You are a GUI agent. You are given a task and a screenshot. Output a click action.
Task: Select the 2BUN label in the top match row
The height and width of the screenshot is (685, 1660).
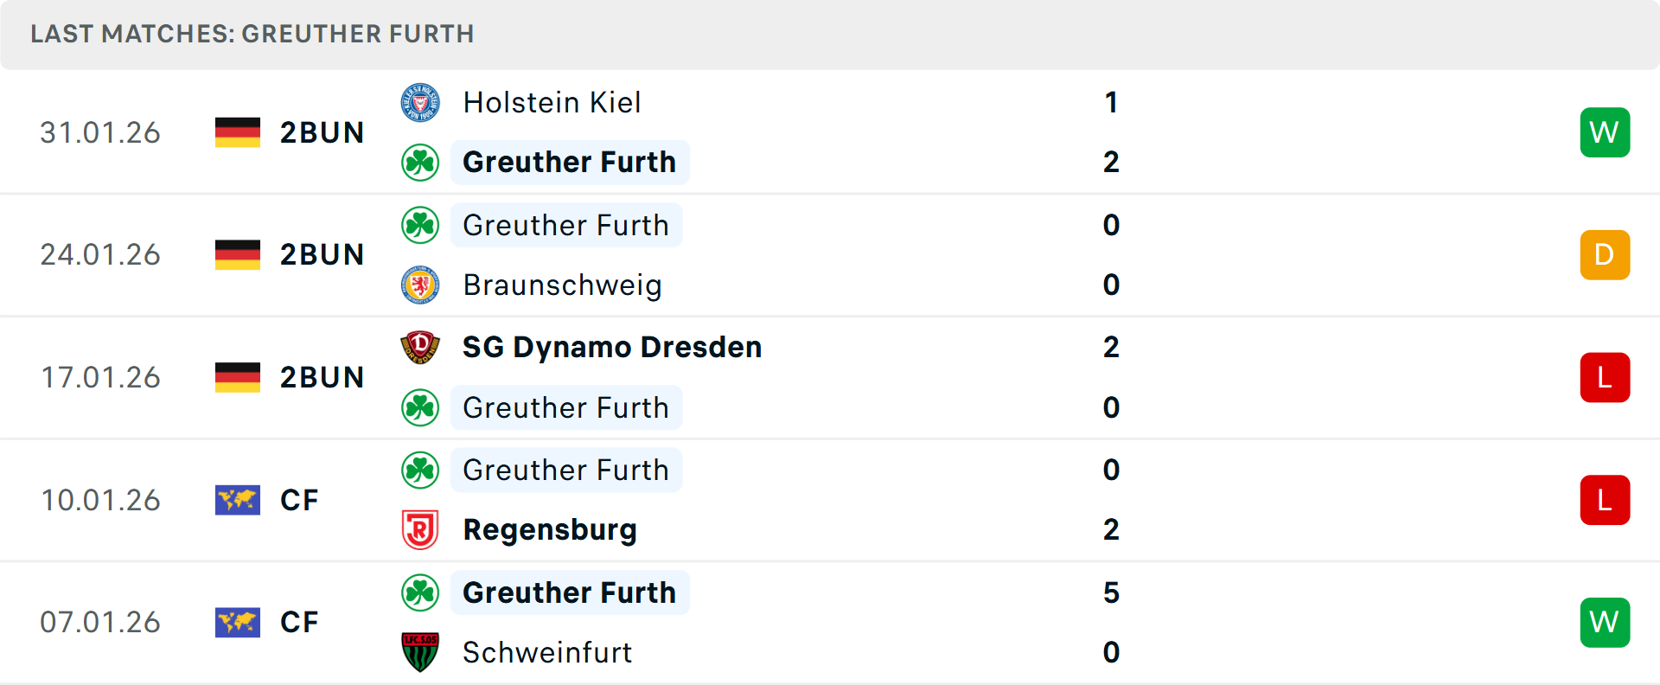[x=322, y=132]
